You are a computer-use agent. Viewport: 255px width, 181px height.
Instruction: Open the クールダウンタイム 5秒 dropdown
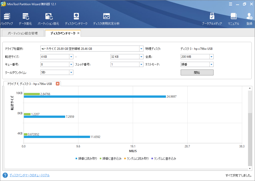click(71, 72)
